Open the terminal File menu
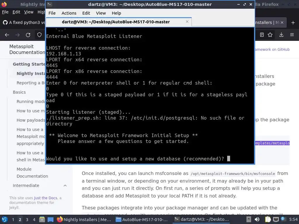299x224 pixels. click(x=52, y=13)
